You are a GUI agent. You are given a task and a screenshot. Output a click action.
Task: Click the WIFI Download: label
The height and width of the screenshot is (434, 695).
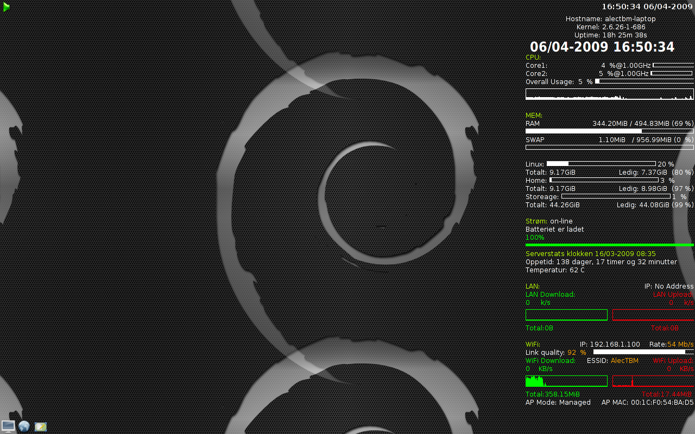tap(551, 361)
